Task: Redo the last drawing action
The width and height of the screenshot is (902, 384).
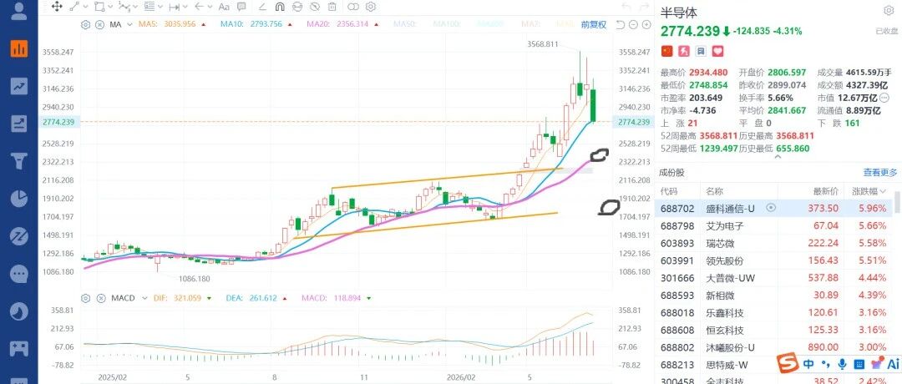Action: 644,7
